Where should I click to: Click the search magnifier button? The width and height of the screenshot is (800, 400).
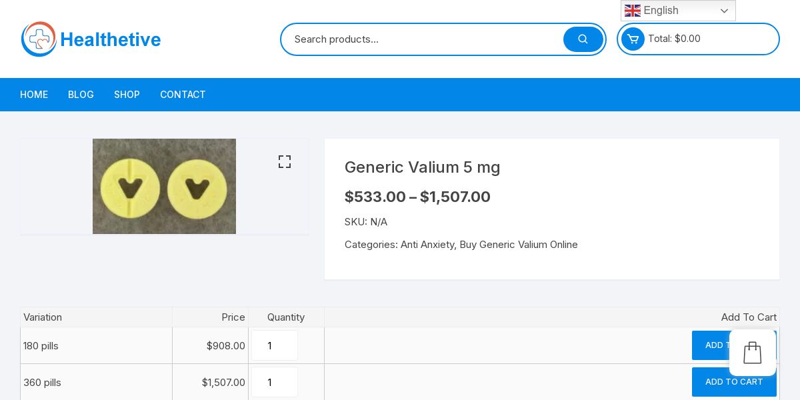[583, 39]
